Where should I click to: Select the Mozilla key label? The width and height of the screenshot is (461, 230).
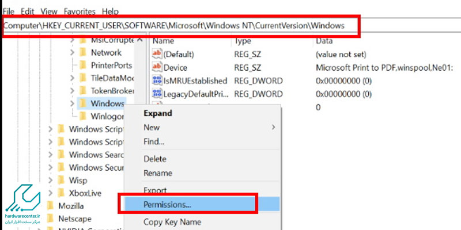[71, 206]
